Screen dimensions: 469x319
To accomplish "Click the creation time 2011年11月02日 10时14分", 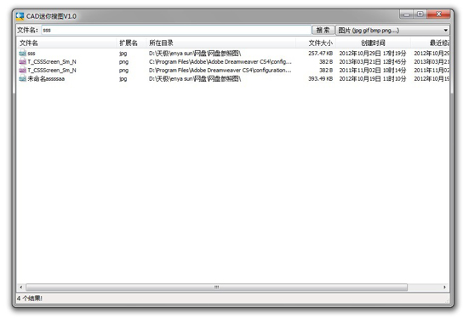I will point(373,71).
